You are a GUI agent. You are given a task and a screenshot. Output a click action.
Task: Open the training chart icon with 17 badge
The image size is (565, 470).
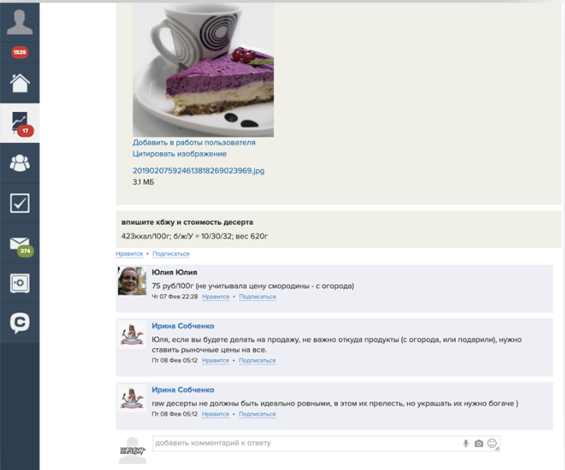click(21, 124)
